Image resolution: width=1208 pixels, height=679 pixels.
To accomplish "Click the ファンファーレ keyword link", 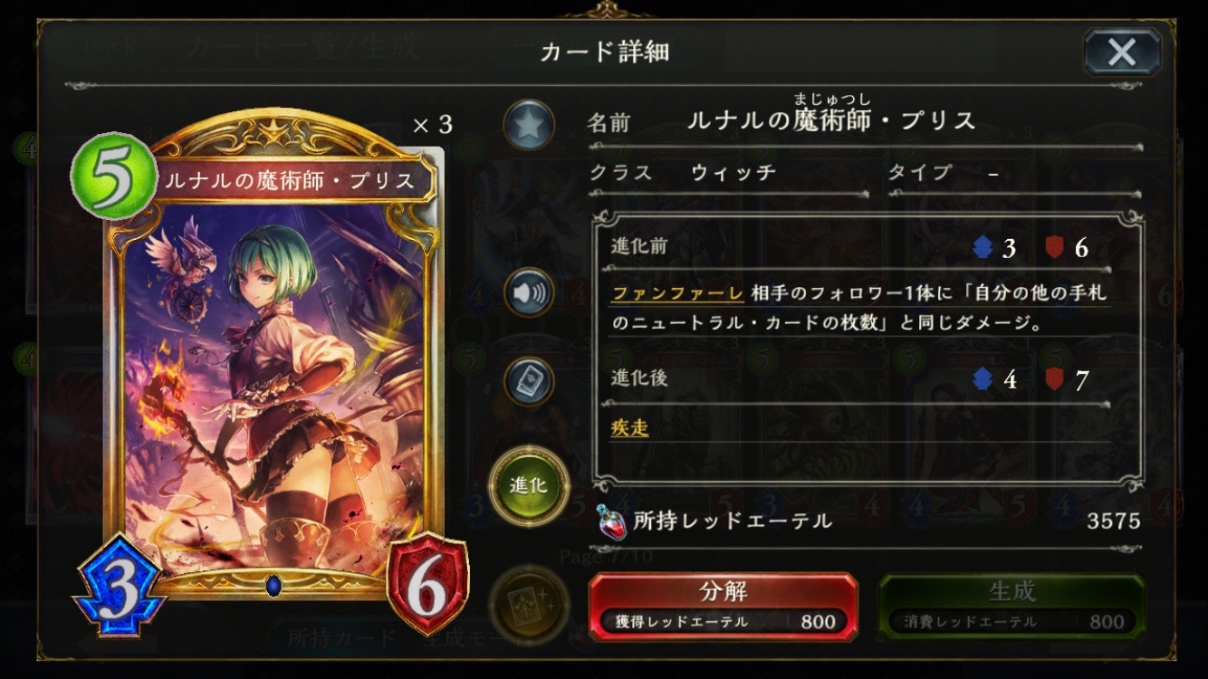I will click(x=678, y=293).
